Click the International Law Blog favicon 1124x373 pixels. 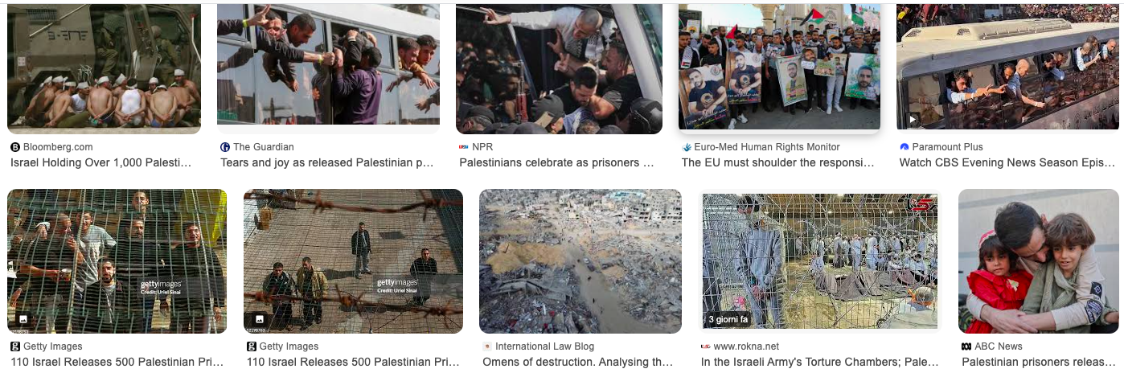(487, 346)
